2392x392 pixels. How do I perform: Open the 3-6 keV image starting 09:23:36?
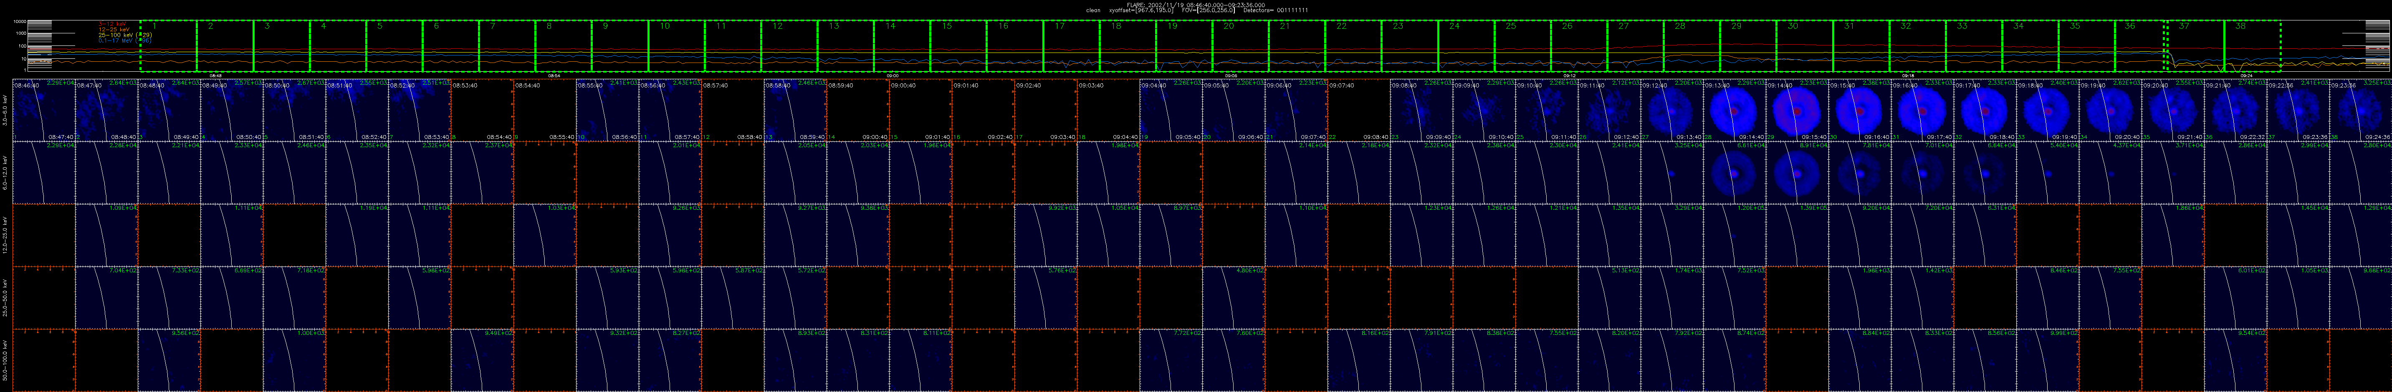pyautogui.click(x=2359, y=109)
